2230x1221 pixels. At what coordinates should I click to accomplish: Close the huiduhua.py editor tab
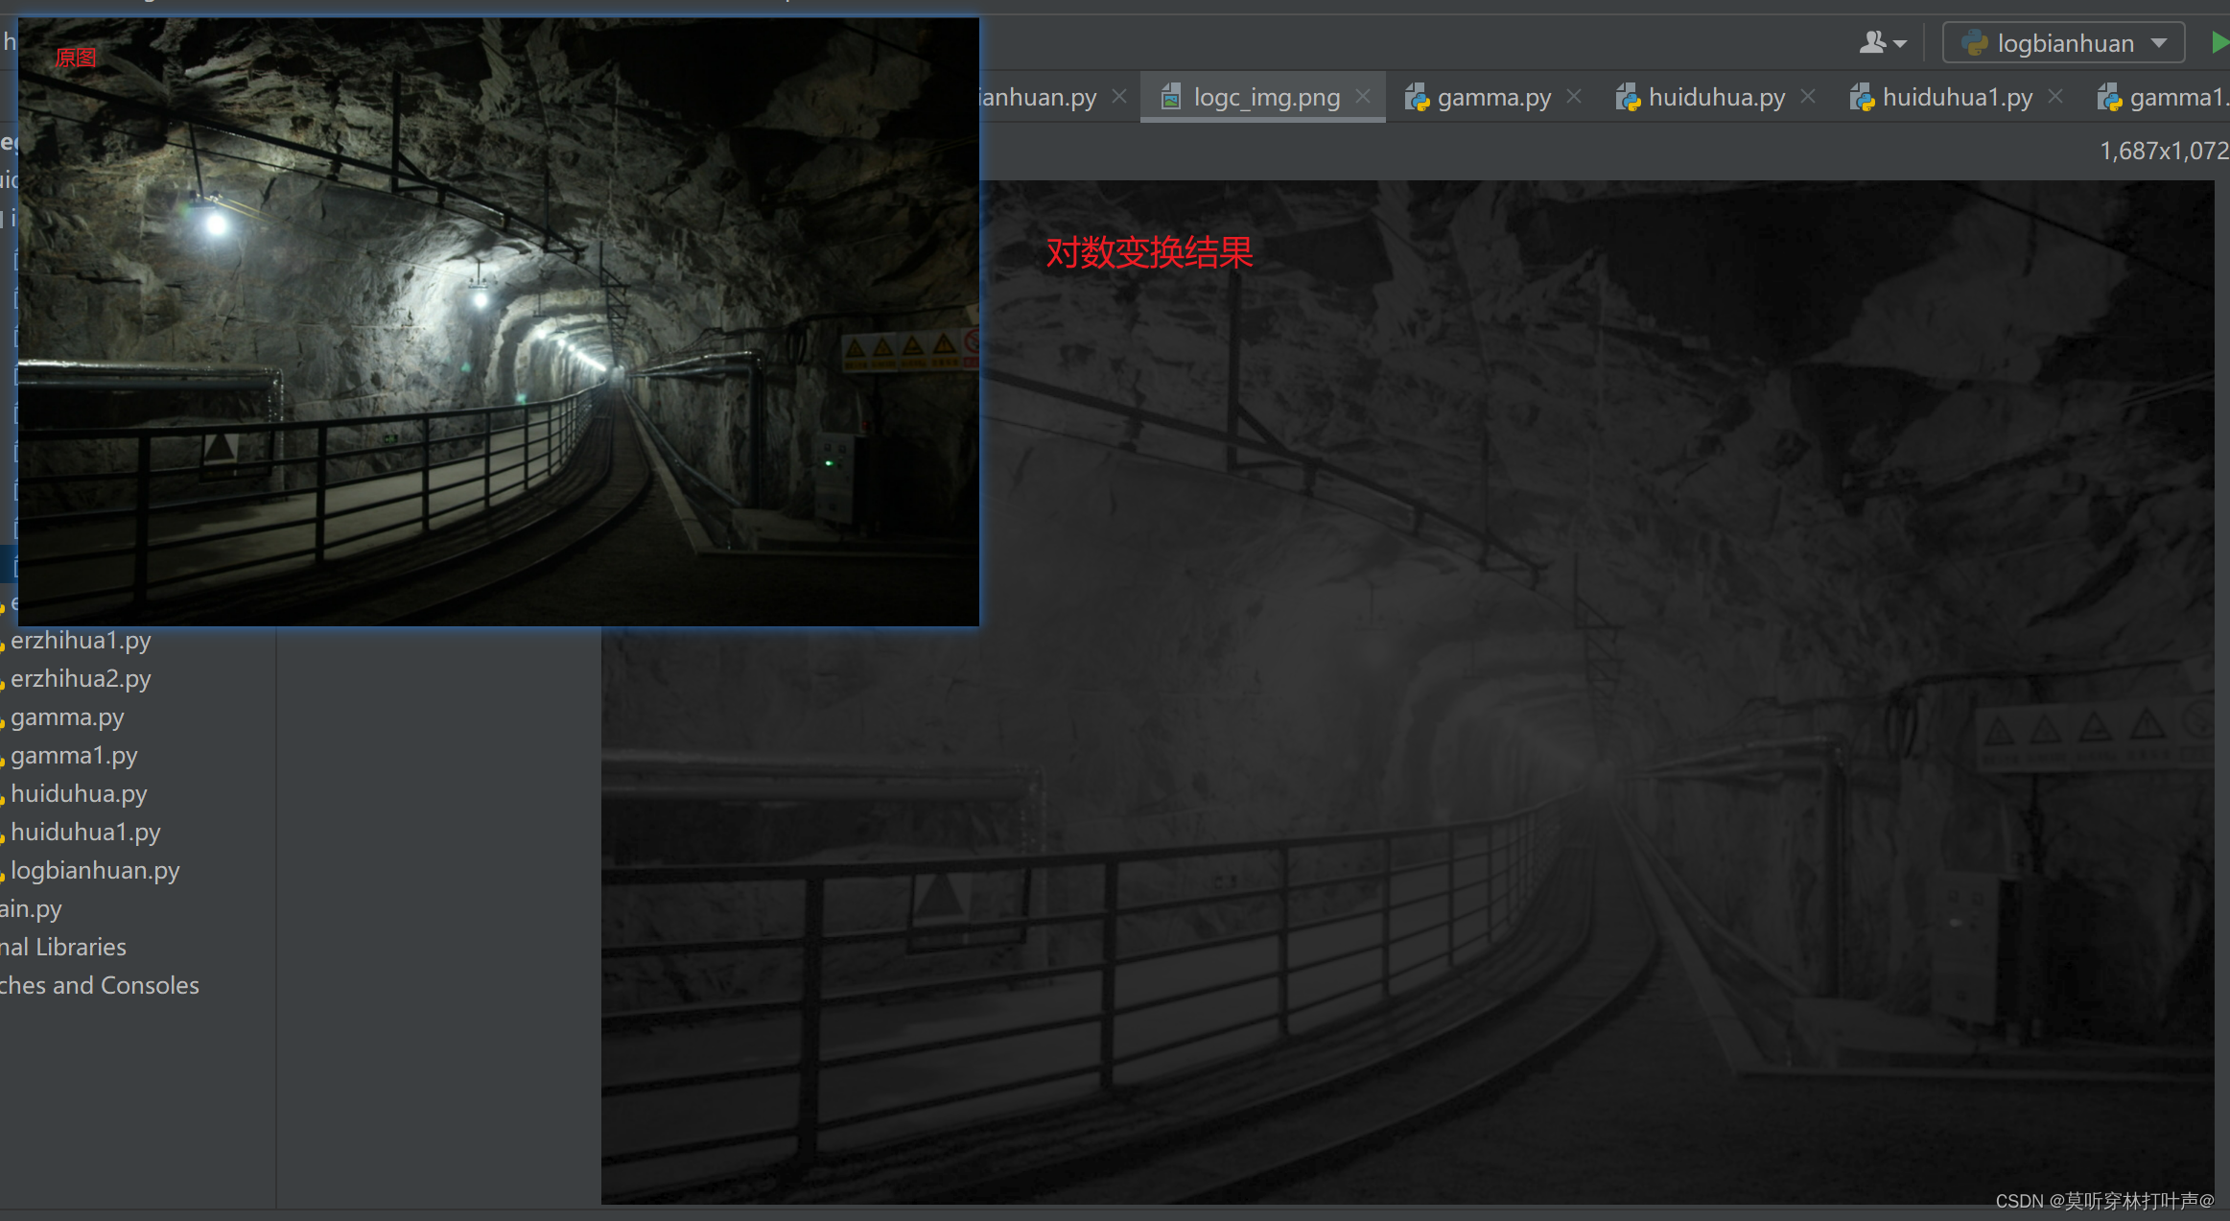1808,97
